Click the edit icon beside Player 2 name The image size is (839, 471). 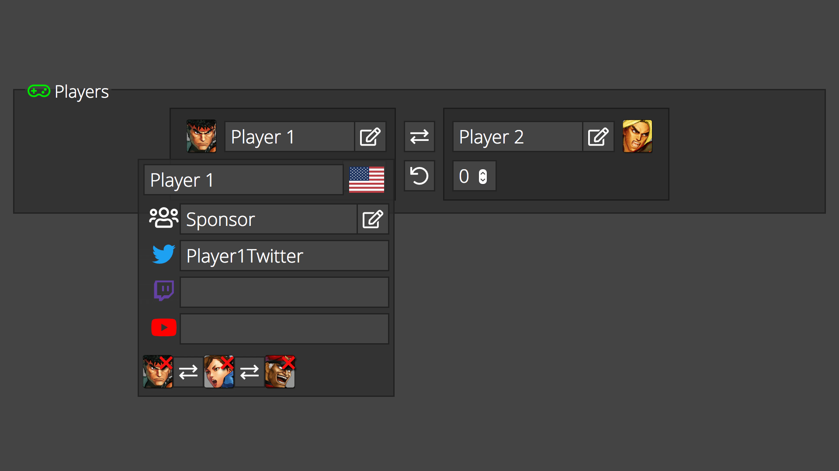(x=598, y=137)
